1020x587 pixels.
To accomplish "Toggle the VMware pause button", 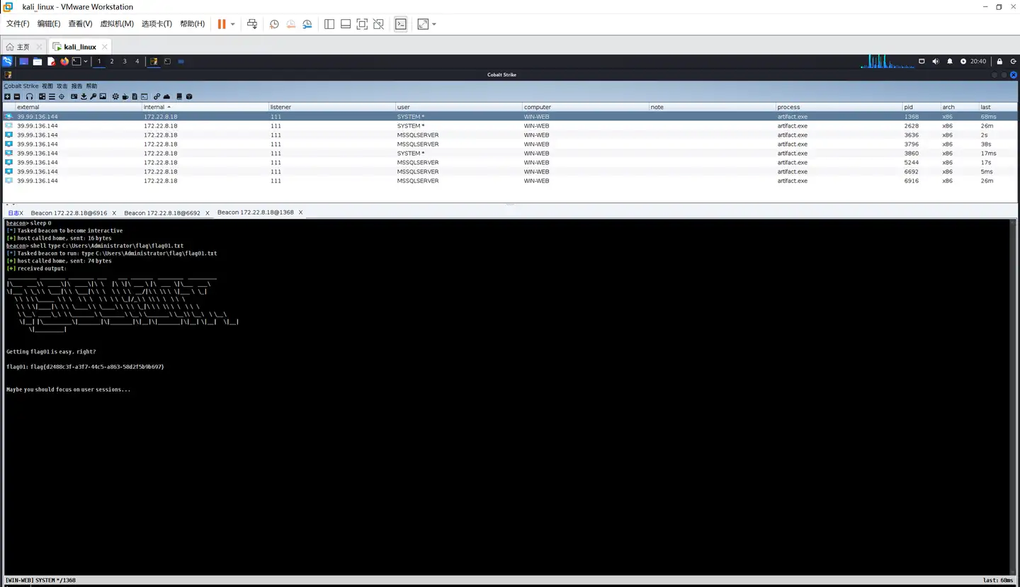I will tap(222, 24).
